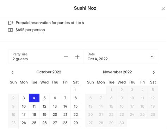Viewport: 167px width, 129px height.
Task: Pick October 14 as the date
Action: [65, 106]
